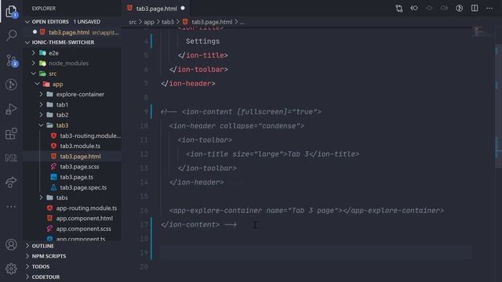Click the tab3 breadcrumb segment
Screen dimensions: 502x282
[167, 22]
